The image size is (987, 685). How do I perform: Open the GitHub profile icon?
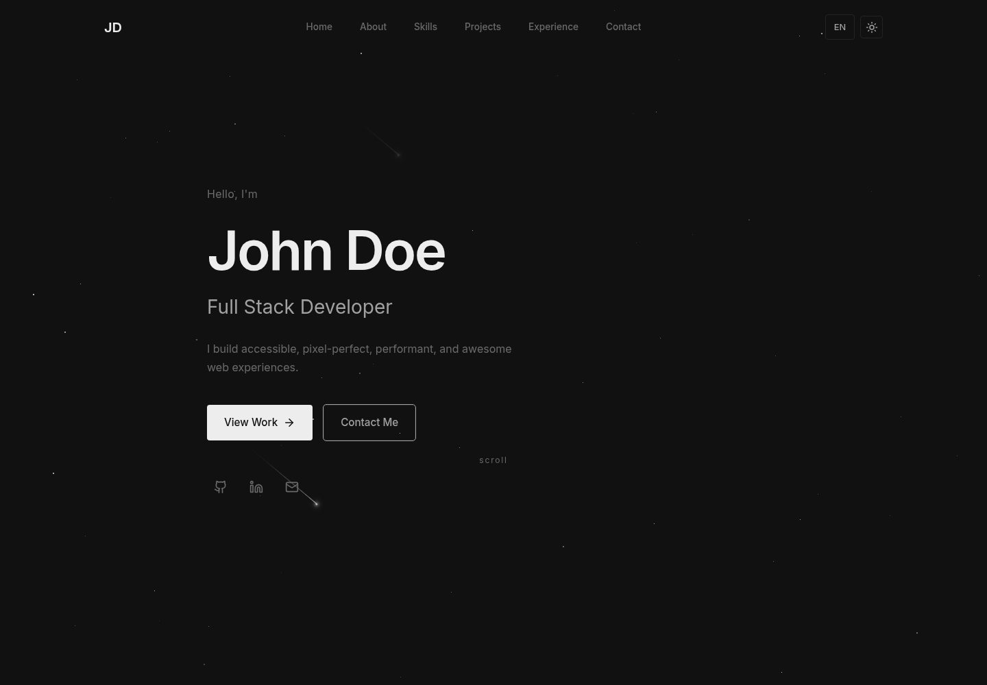click(220, 487)
